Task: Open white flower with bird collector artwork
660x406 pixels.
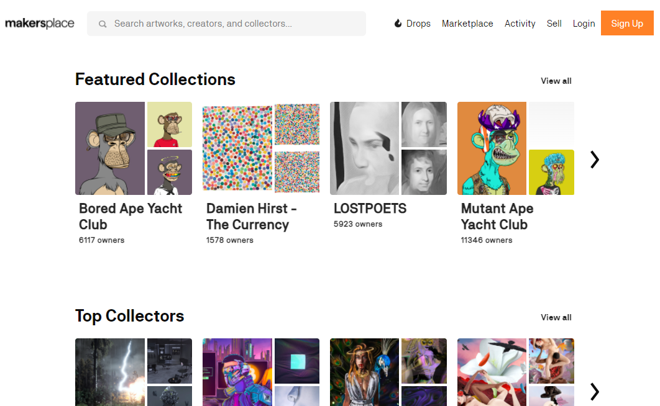Action: pos(492,372)
